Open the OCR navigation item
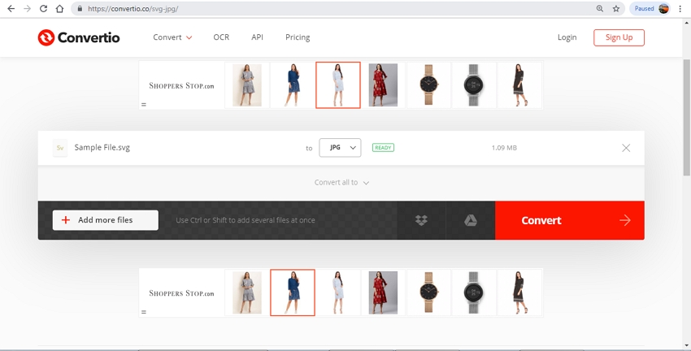Image resolution: width=691 pixels, height=351 pixels. click(221, 37)
